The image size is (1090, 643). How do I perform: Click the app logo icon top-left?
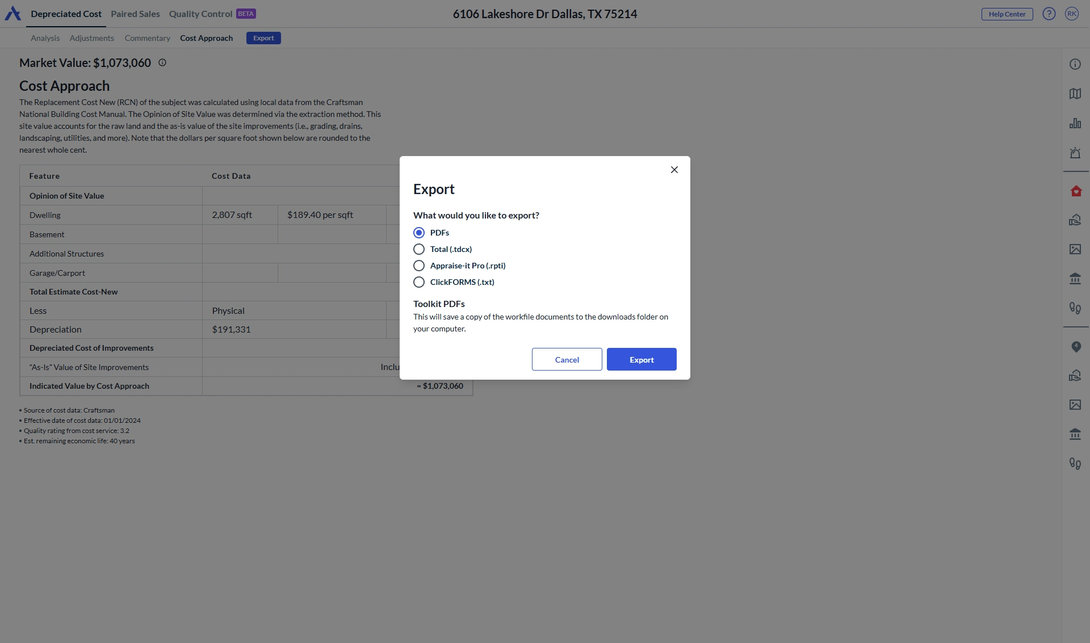(12, 14)
